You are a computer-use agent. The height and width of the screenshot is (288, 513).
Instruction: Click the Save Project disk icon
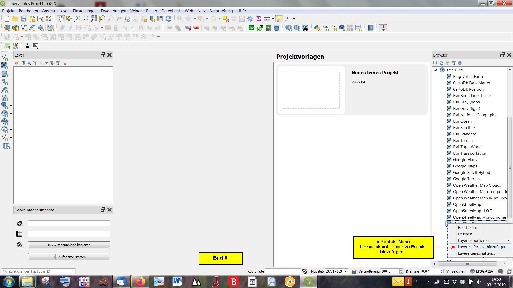click(24, 19)
